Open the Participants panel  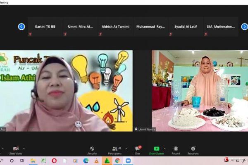tap(115, 148)
